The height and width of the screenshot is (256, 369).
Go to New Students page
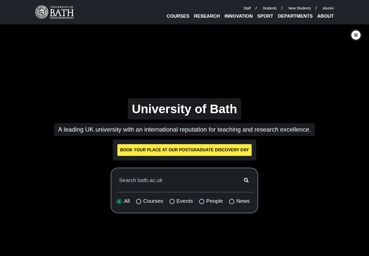click(300, 8)
